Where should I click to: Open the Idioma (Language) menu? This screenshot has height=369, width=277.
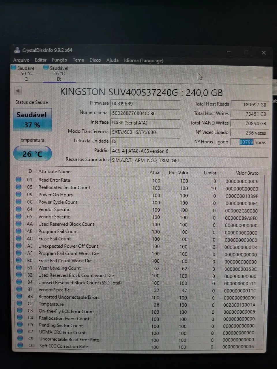click(x=144, y=61)
